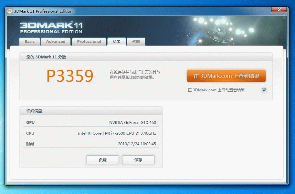Click the orange 在 3DMark.com 上查看结果 button
This screenshot has width=295, height=194.
click(x=226, y=76)
